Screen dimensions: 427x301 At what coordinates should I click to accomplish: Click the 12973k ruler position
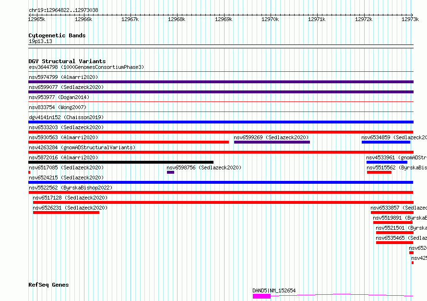[410, 19]
